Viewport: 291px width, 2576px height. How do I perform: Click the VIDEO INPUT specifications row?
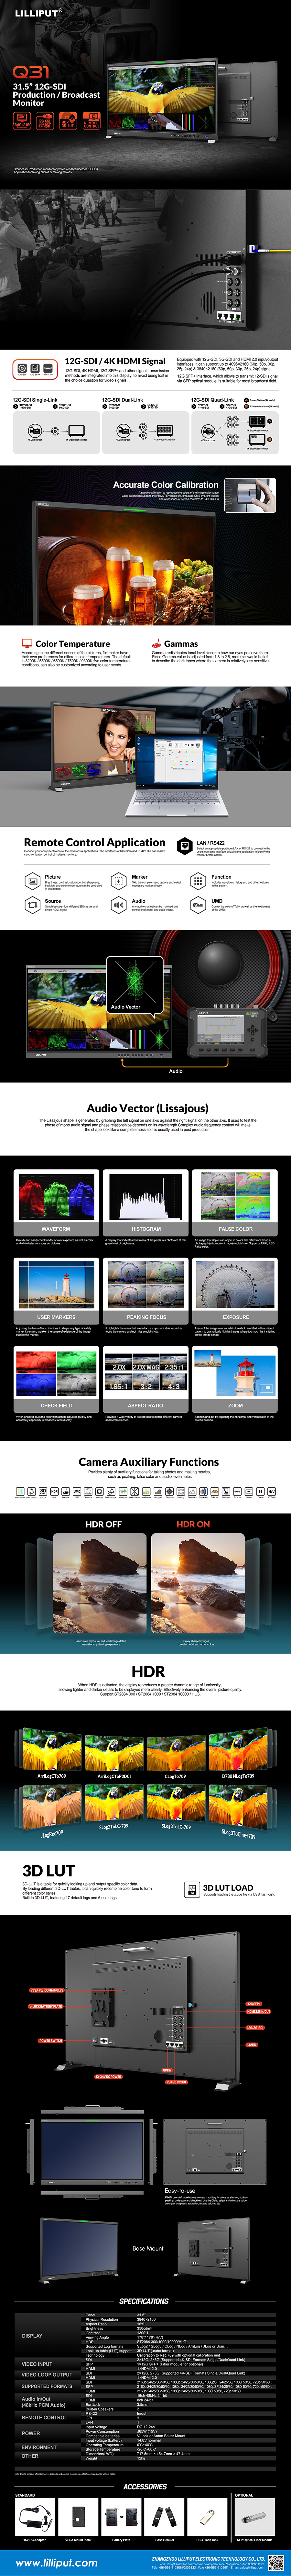(x=145, y=2364)
